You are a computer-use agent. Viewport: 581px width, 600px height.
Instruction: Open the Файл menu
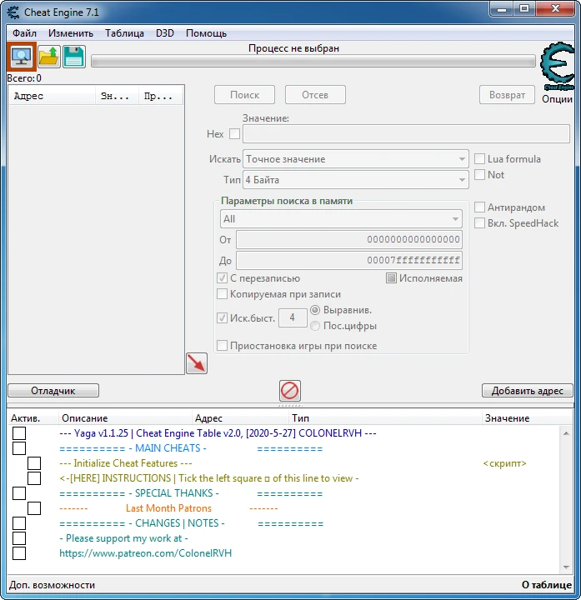click(x=24, y=33)
